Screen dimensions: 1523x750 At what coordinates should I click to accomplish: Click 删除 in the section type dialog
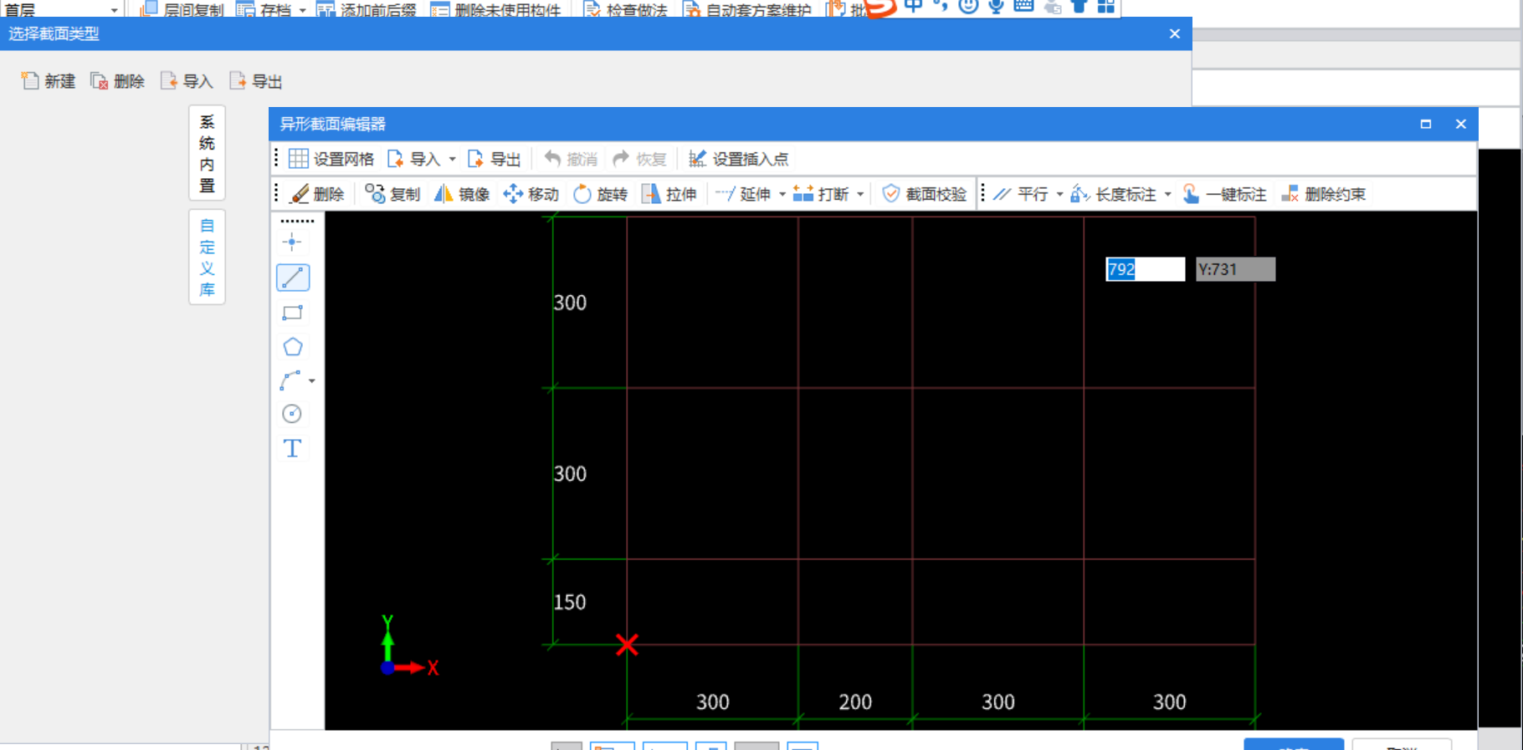click(x=117, y=81)
